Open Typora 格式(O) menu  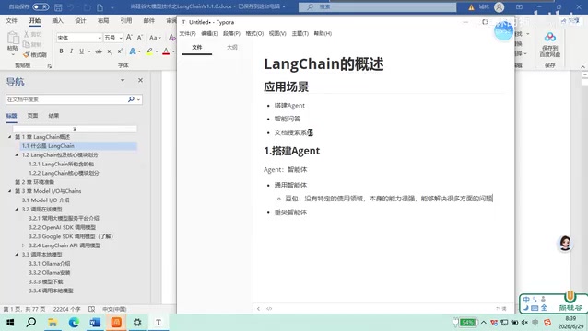254,33
